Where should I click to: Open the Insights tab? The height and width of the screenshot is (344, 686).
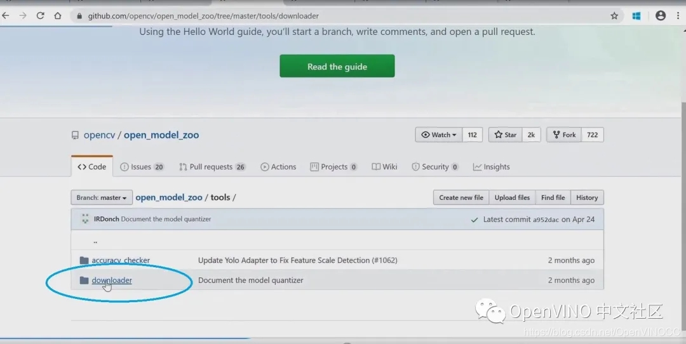[491, 166]
